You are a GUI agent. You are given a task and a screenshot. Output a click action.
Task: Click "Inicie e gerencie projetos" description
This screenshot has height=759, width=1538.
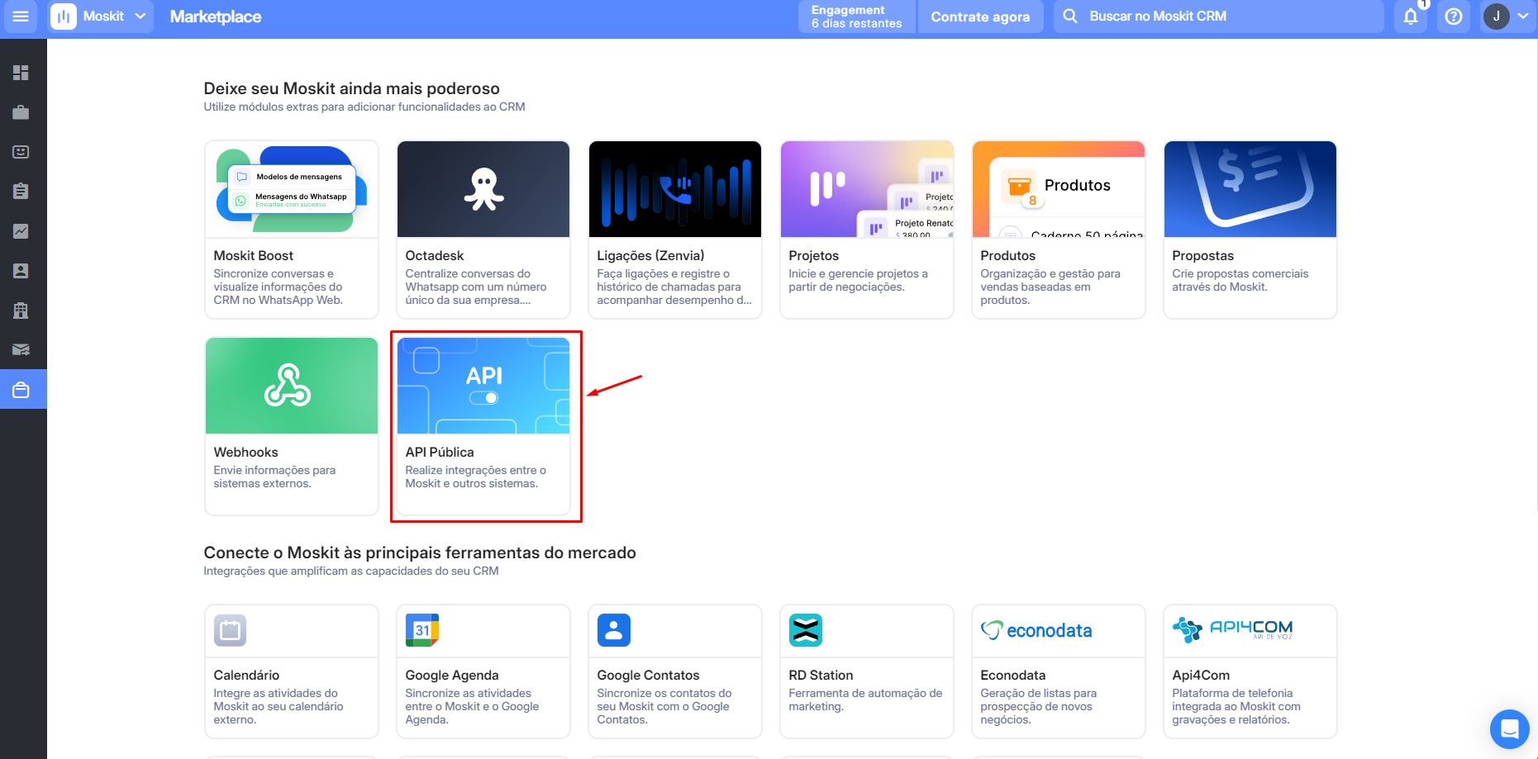click(858, 281)
